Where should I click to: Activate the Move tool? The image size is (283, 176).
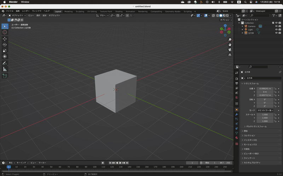pyautogui.click(x=5, y=39)
